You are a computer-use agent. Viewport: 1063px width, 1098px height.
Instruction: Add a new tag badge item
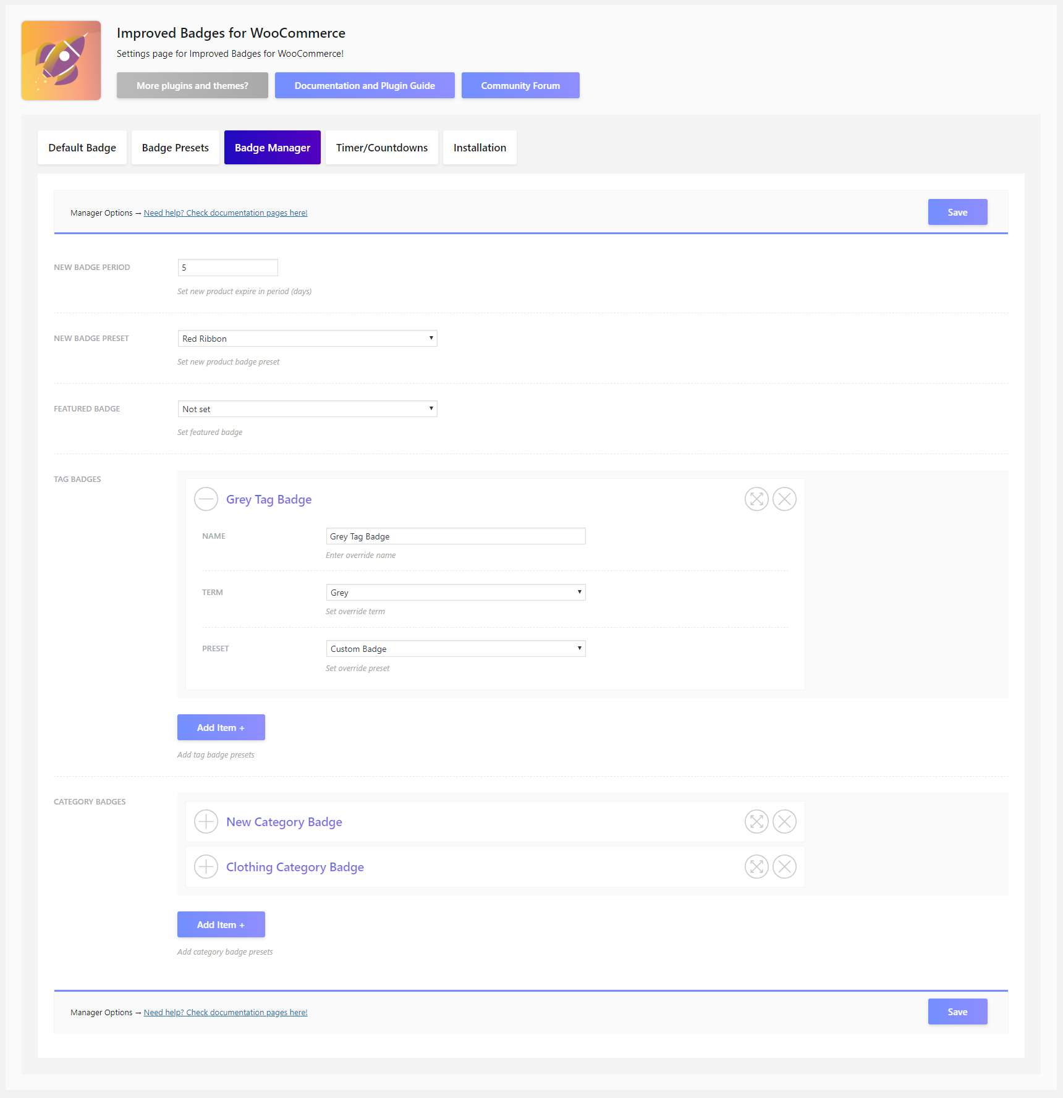click(221, 727)
